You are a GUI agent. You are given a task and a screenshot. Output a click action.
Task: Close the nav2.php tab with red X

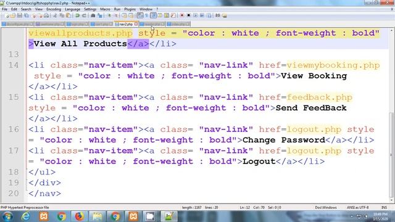pyautogui.click(x=136, y=24)
